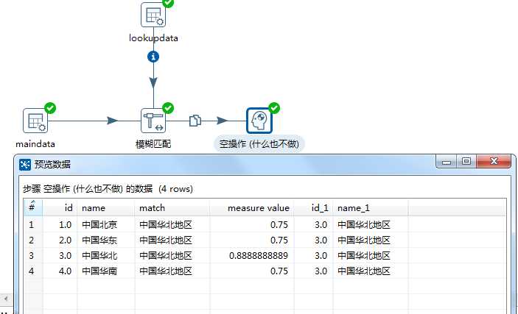Sort by measure value column header
This screenshot has width=518, height=314.
coord(251,208)
